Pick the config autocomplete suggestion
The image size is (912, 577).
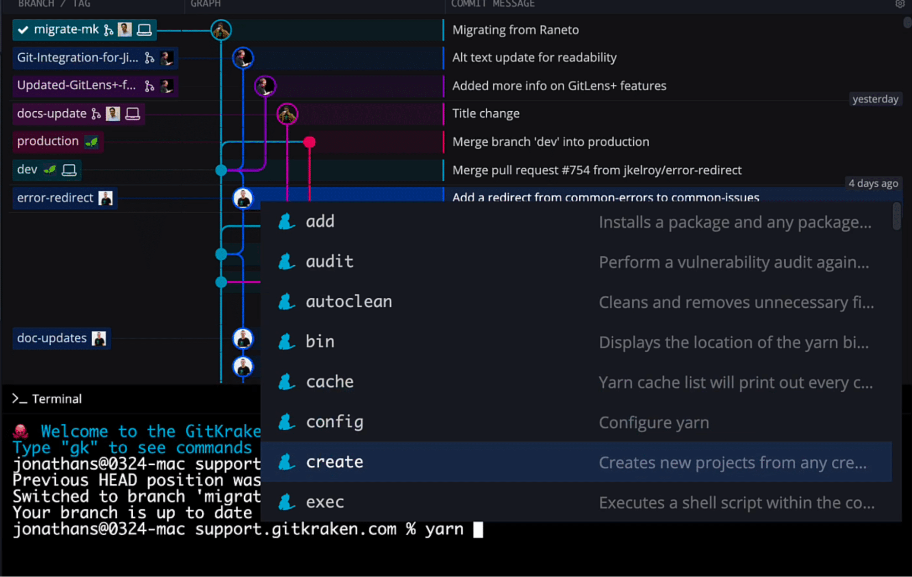click(x=577, y=422)
